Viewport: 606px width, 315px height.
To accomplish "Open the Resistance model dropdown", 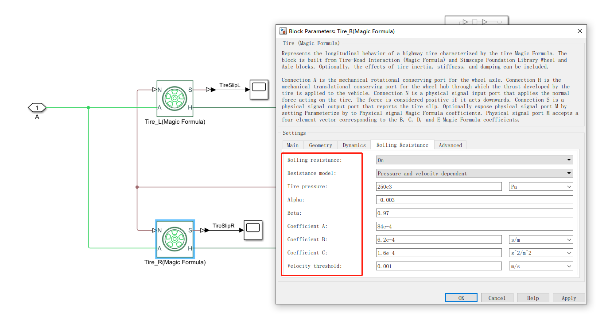I will pyautogui.click(x=474, y=173).
